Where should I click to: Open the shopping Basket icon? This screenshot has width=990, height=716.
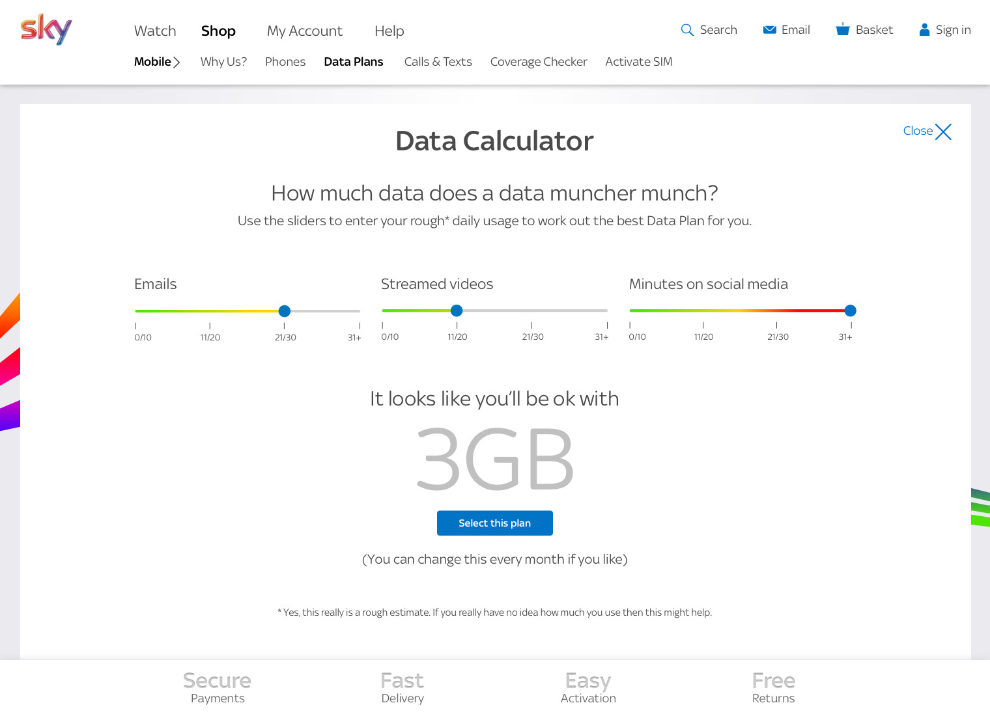click(x=843, y=29)
